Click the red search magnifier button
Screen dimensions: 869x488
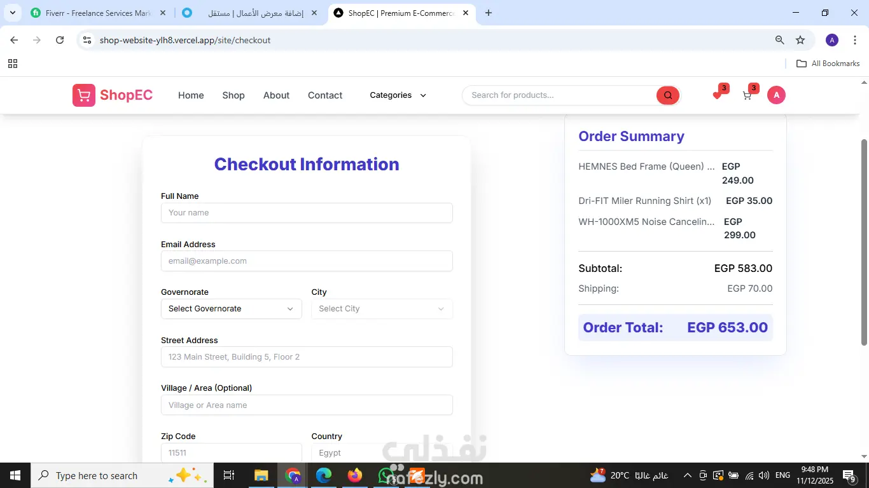[x=667, y=95]
